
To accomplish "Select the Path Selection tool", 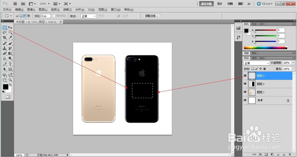I will 5,69.
